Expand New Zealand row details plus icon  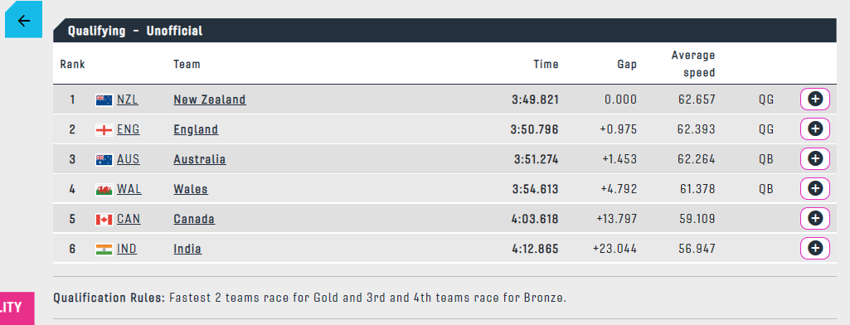pos(815,99)
